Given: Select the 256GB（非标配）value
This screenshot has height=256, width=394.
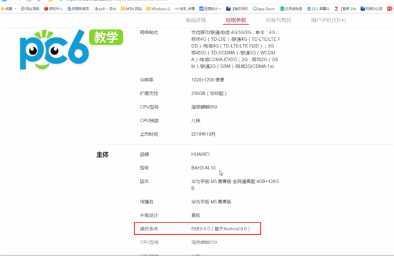Looking at the screenshot, I should pos(209,93).
